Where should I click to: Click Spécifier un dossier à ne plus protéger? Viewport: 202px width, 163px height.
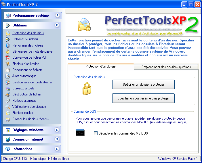click(143, 98)
